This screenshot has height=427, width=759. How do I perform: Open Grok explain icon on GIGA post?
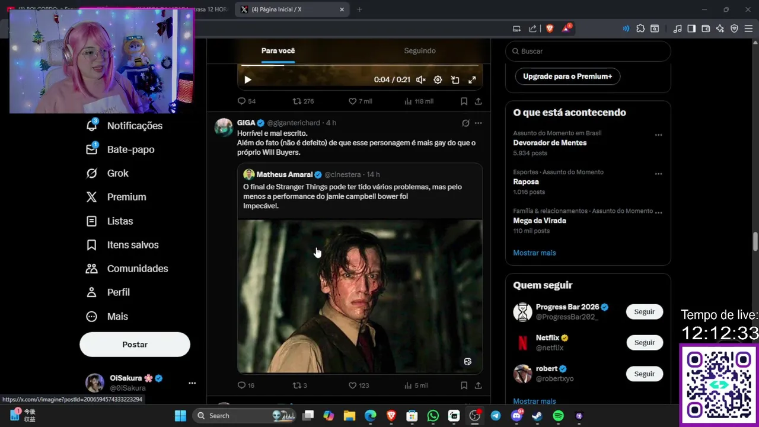[465, 123]
